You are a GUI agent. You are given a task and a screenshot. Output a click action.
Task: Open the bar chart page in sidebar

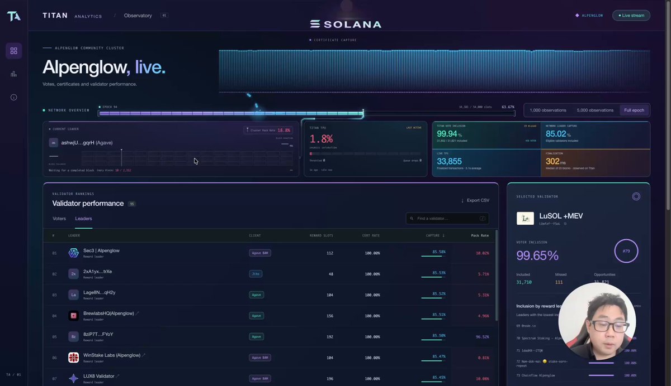14,74
